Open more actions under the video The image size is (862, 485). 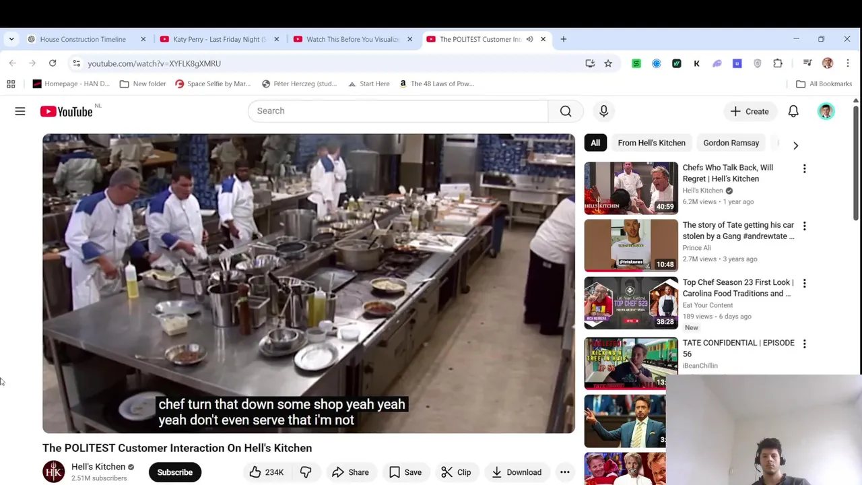coord(565,472)
